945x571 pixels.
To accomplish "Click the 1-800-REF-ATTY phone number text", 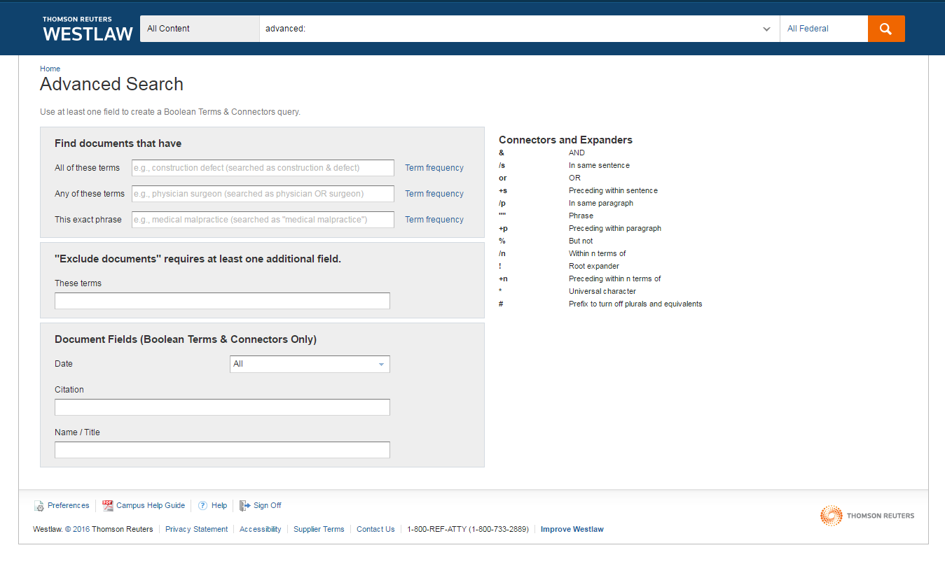I will (x=468, y=529).
